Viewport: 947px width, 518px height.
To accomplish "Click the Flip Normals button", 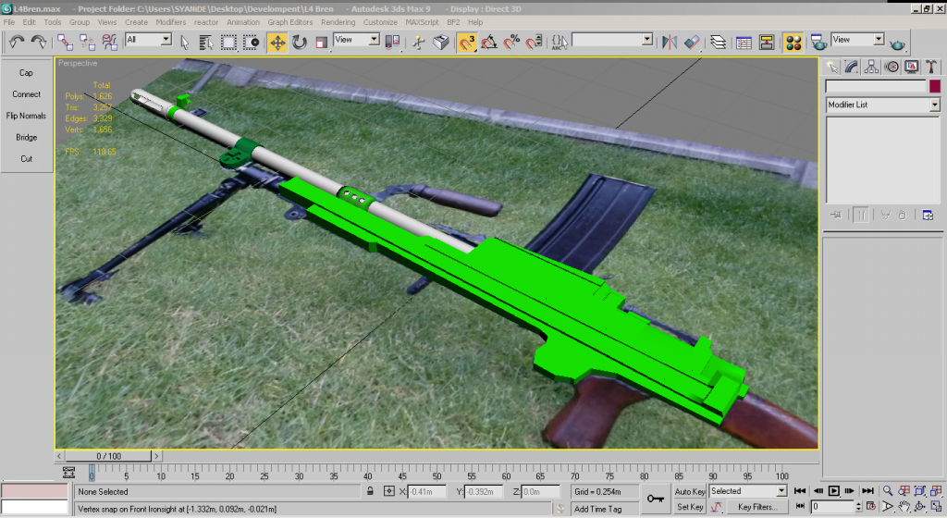I will tap(26, 116).
